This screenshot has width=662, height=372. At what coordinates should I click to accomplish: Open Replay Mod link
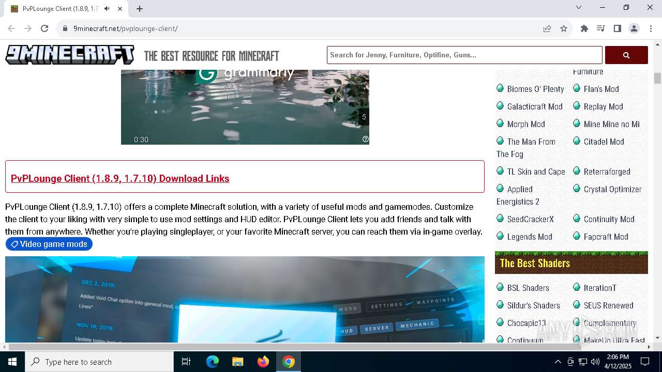(x=603, y=106)
